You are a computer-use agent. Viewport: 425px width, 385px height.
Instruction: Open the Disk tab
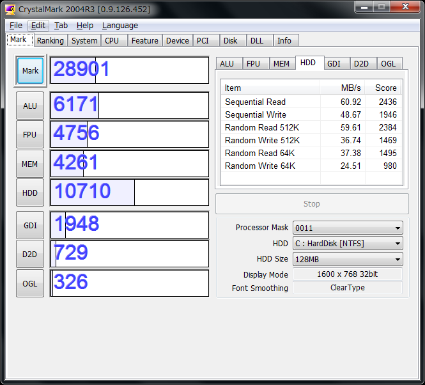point(233,41)
